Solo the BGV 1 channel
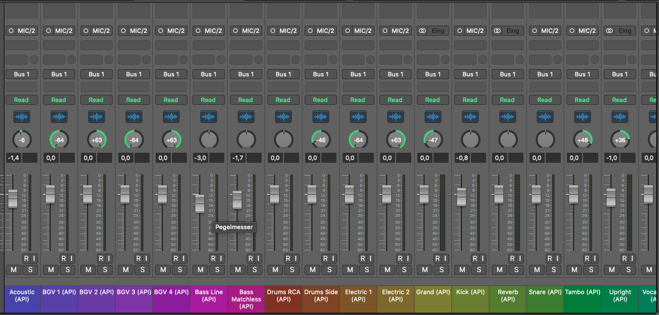The image size is (659, 315). pos(68,270)
